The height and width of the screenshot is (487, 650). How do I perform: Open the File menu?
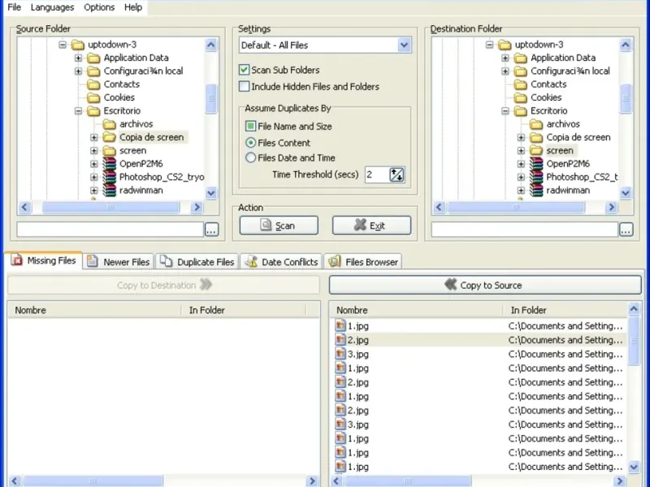[14, 7]
